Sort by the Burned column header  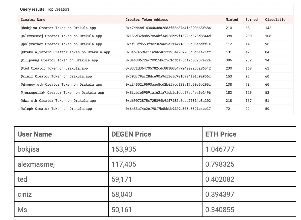pyautogui.click(x=251, y=20)
